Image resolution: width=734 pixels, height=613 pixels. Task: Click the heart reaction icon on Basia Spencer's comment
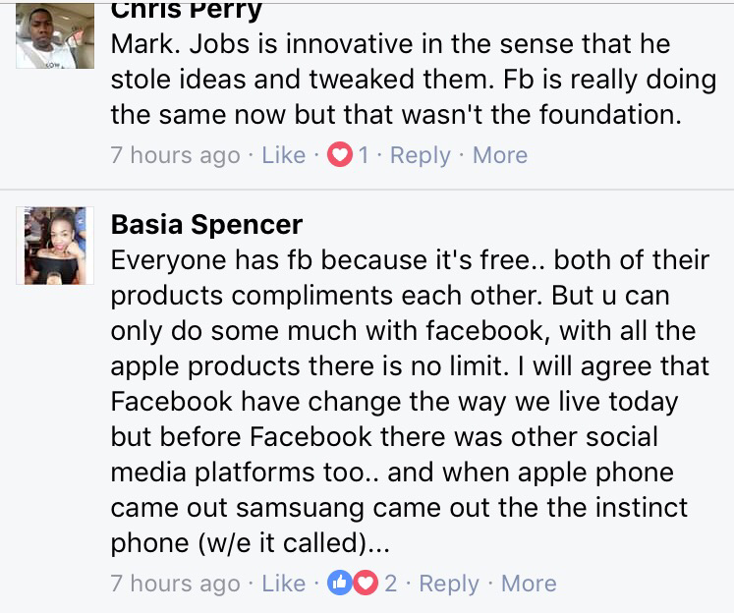365,583
